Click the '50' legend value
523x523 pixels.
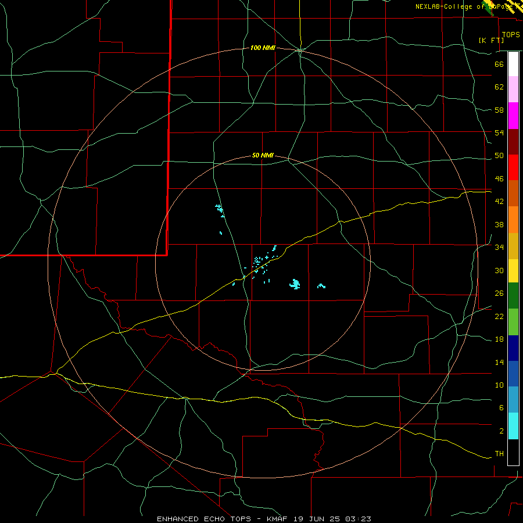499,155
